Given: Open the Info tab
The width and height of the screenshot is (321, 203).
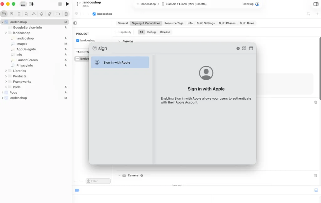Looking at the screenshot, I should coord(190,23).
